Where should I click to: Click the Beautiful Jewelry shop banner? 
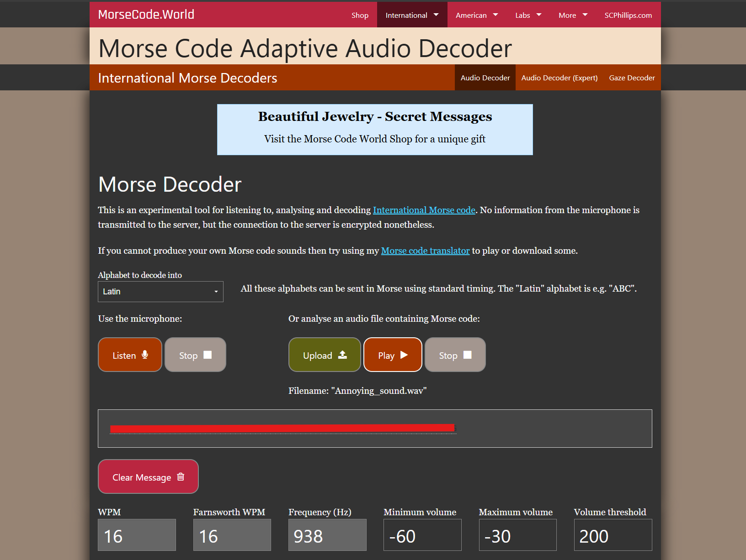point(375,130)
